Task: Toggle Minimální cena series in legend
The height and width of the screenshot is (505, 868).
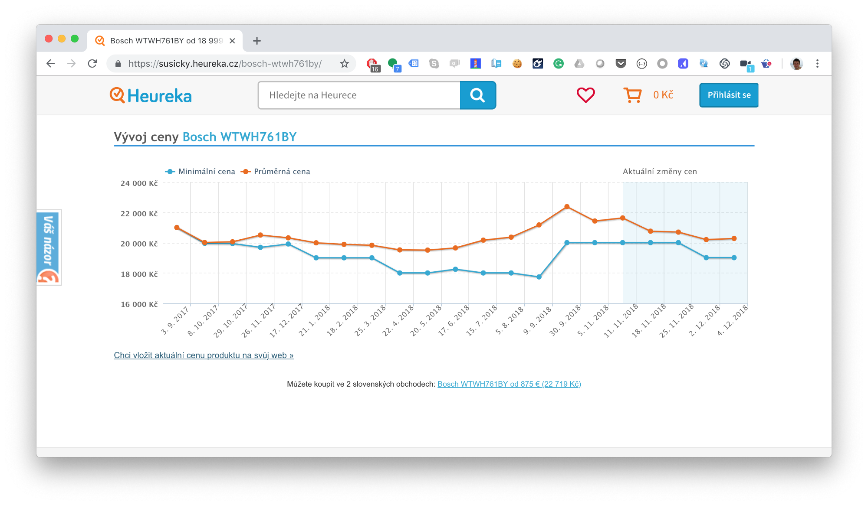Action: coord(206,172)
